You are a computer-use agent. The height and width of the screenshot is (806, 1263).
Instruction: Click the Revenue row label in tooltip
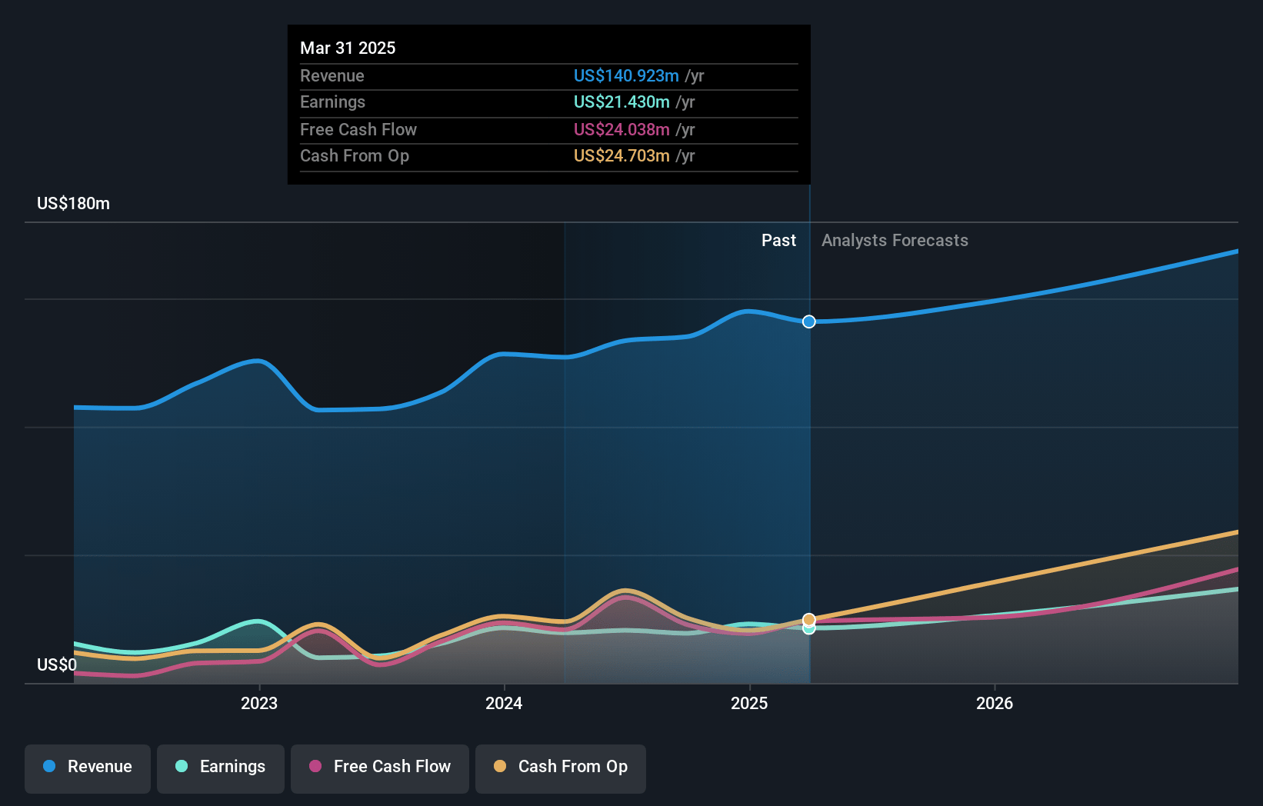(332, 75)
